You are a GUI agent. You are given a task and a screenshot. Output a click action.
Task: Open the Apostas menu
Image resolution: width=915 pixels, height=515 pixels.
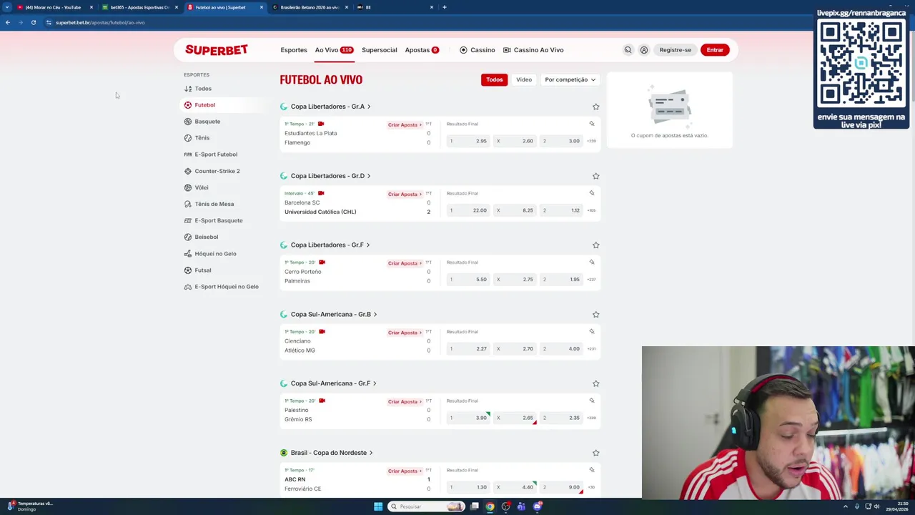point(422,50)
